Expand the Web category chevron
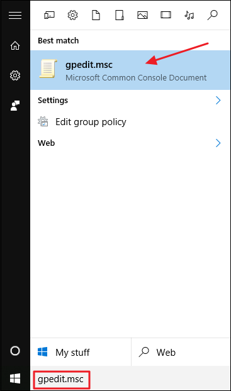The image size is (231, 391). 218,143
